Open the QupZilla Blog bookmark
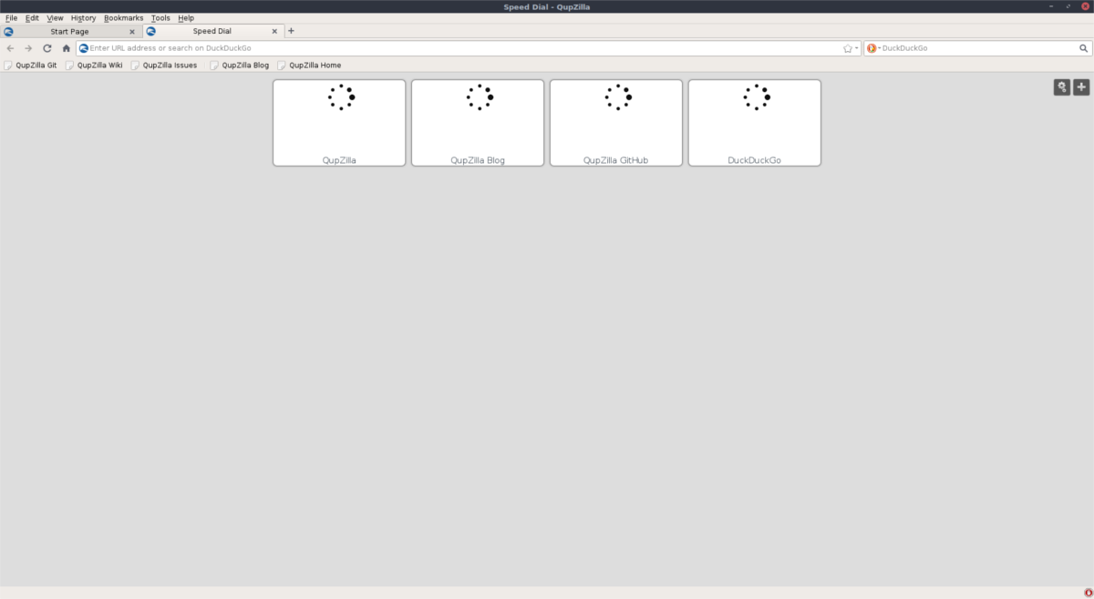The width and height of the screenshot is (1094, 599). 240,66
